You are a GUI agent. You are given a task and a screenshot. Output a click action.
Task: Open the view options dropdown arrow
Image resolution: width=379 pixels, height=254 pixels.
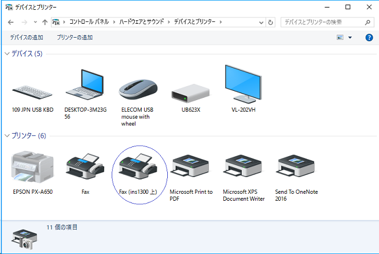point(349,38)
